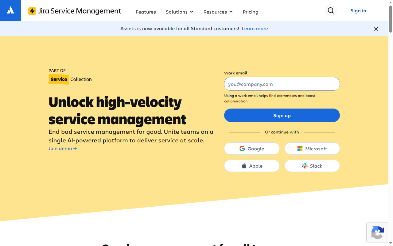Follow the Learn more link in banner
Viewport: 393px width, 246px height.
[255, 29]
